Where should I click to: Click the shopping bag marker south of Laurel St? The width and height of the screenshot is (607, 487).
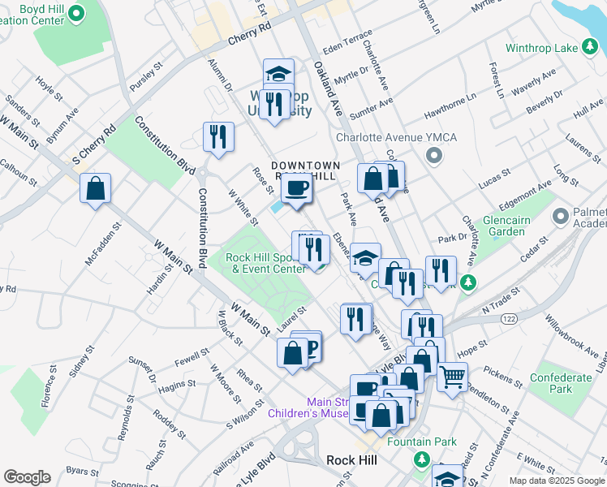tap(293, 356)
